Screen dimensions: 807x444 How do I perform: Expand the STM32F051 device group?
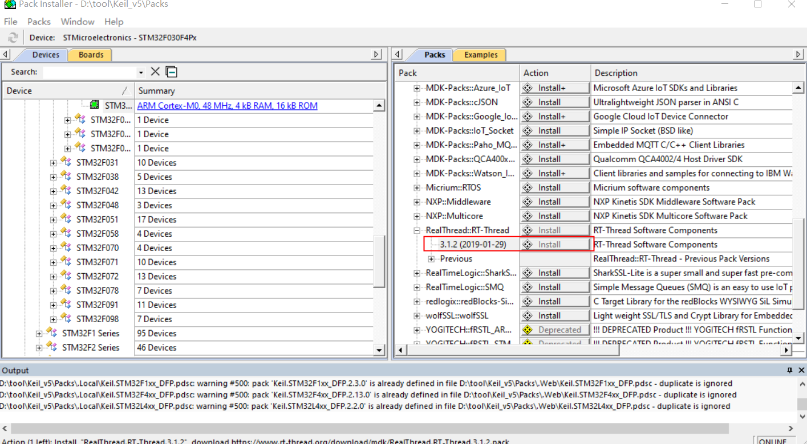point(53,220)
